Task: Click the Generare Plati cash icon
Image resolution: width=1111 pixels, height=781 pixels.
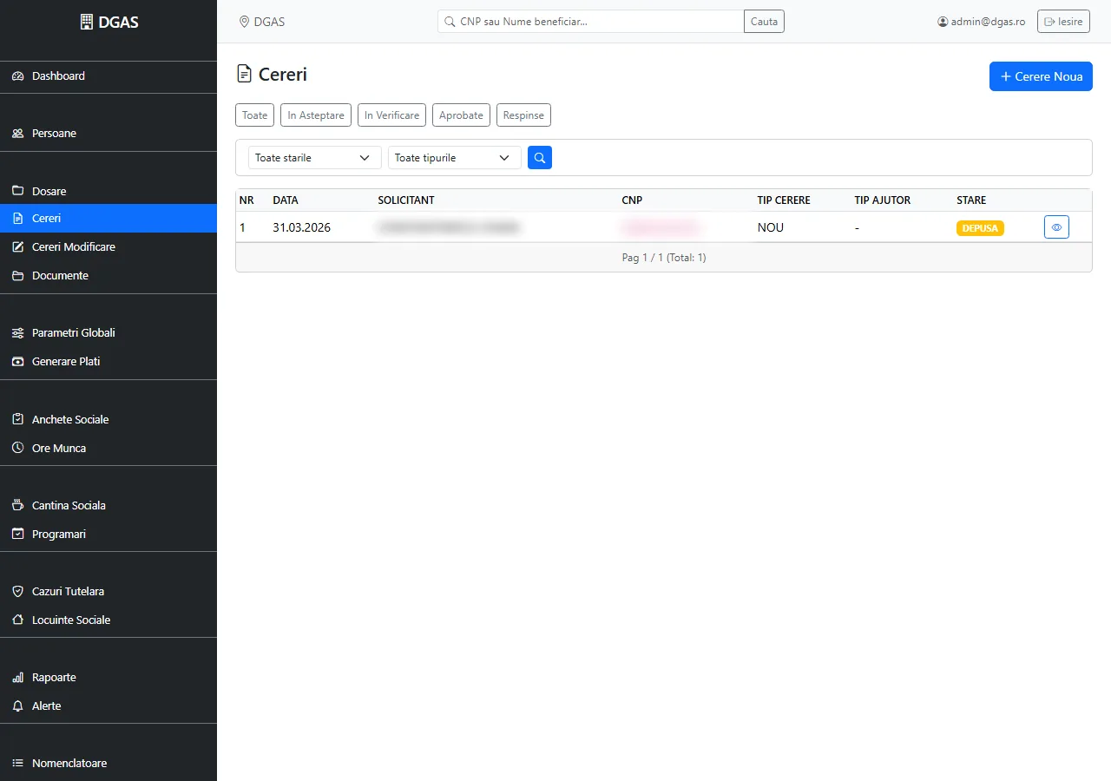Action: pos(17,362)
